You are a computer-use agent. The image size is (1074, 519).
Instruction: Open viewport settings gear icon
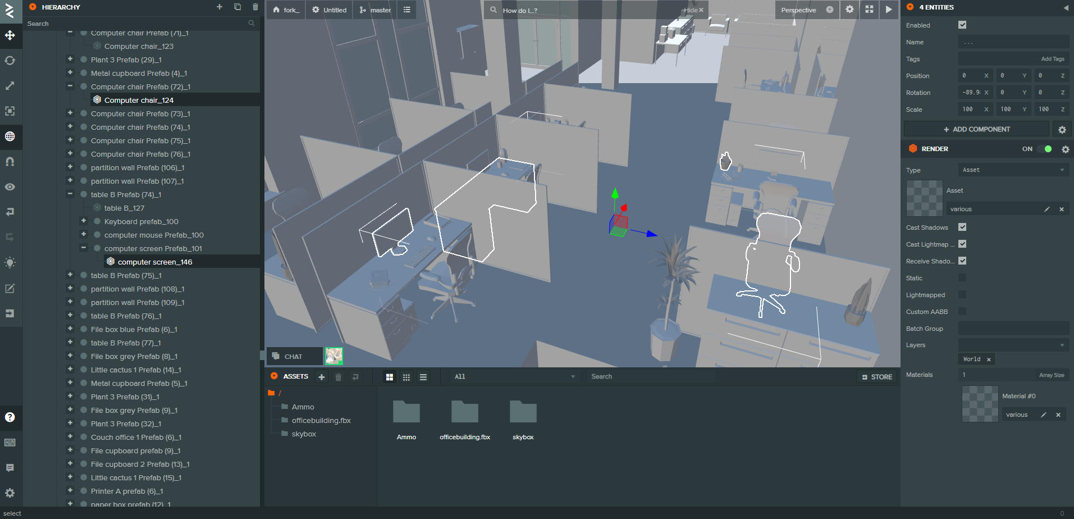849,10
